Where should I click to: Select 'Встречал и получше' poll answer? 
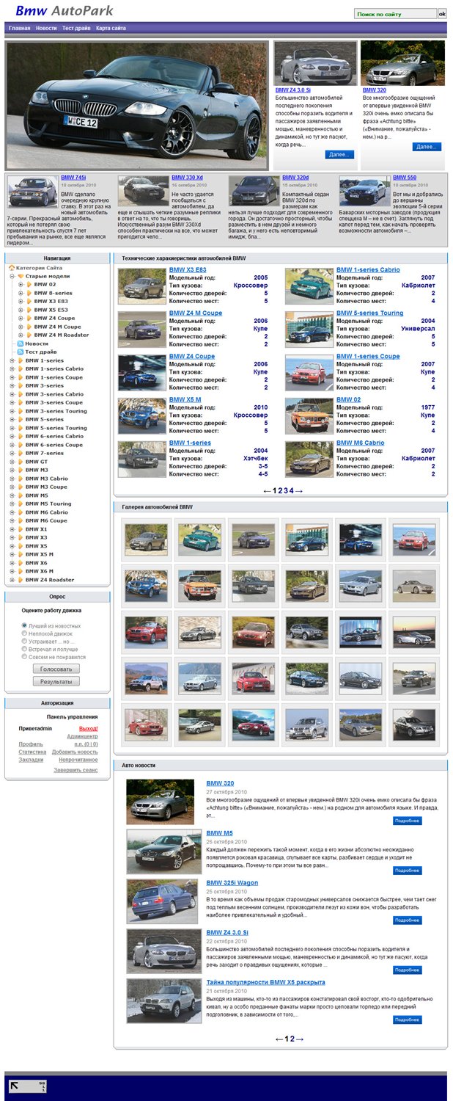pyautogui.click(x=24, y=649)
